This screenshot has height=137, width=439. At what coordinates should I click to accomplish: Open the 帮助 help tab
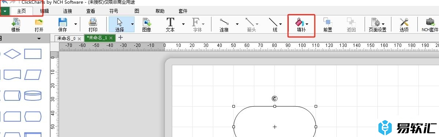(160, 11)
